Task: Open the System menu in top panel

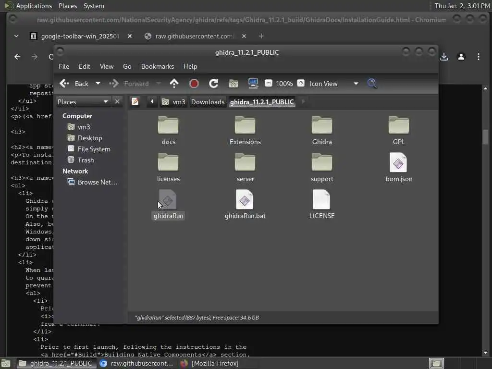Action: coord(94,6)
